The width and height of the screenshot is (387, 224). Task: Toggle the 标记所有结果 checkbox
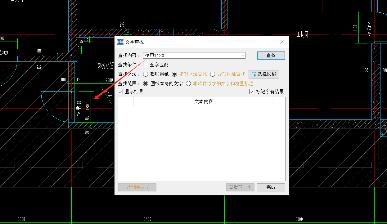[252, 92]
